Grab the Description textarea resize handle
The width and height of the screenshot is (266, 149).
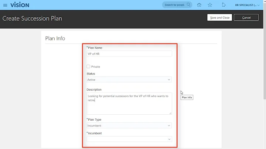(x=170, y=113)
